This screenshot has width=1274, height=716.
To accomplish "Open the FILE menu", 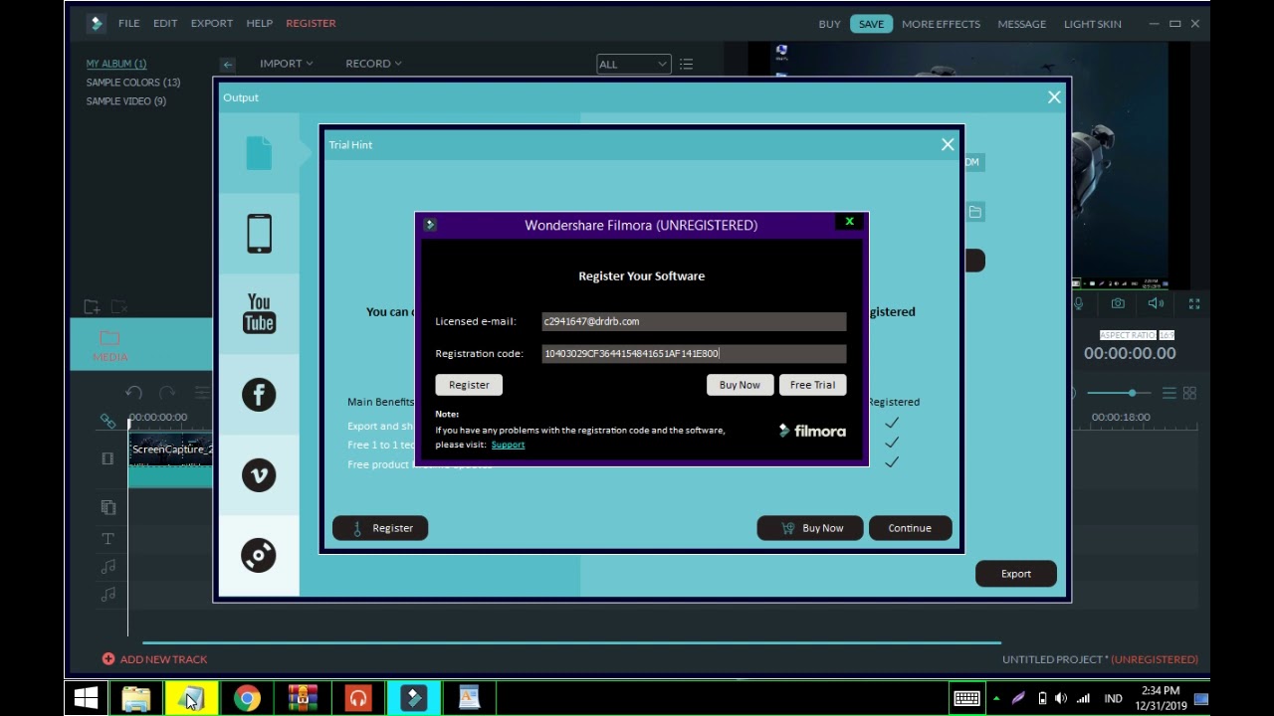I will click(129, 23).
